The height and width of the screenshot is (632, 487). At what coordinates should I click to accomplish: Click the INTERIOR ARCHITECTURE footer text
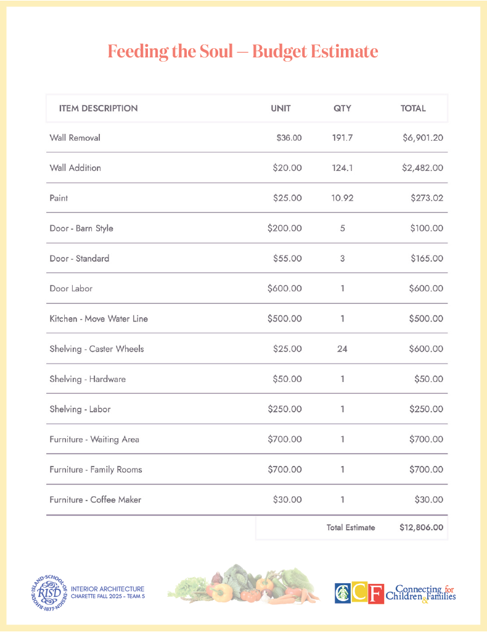coord(108,589)
